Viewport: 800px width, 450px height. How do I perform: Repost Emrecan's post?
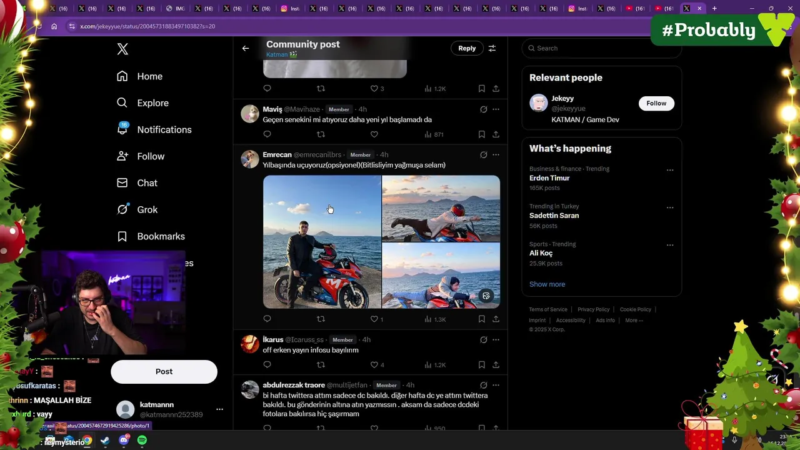321,319
